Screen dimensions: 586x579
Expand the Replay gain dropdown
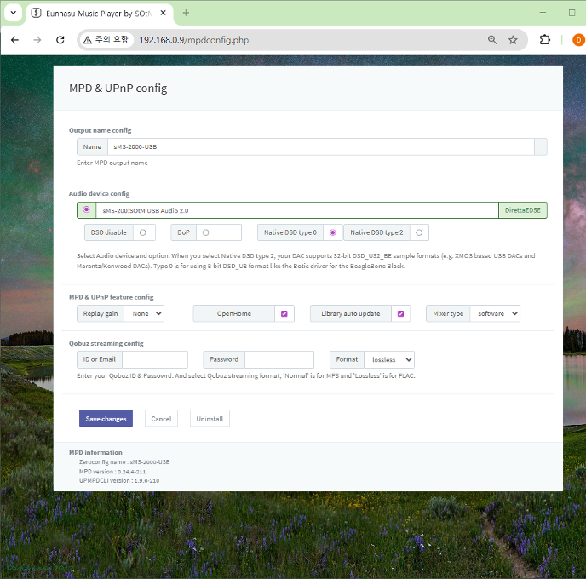146,313
